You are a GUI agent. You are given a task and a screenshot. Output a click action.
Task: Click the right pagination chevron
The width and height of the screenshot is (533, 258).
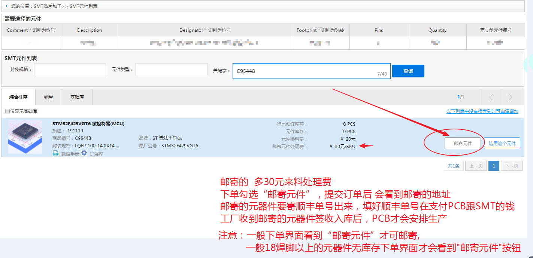click(x=511, y=97)
